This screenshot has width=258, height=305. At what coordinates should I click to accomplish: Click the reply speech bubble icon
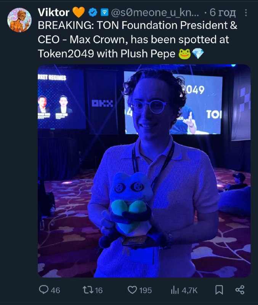click(44, 290)
